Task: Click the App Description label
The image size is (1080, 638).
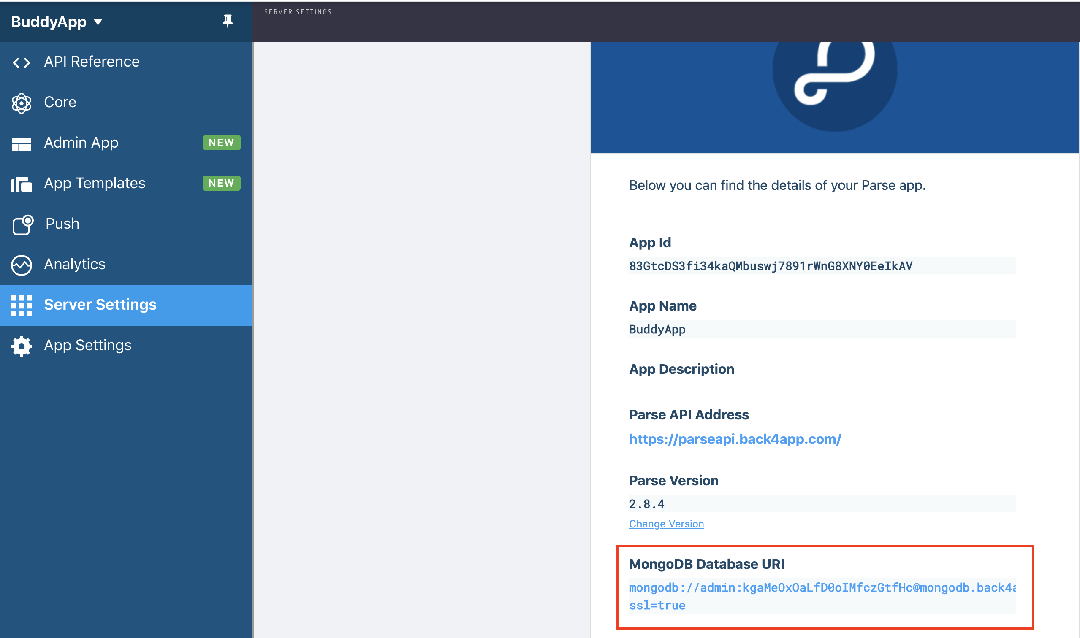Action: coord(682,369)
